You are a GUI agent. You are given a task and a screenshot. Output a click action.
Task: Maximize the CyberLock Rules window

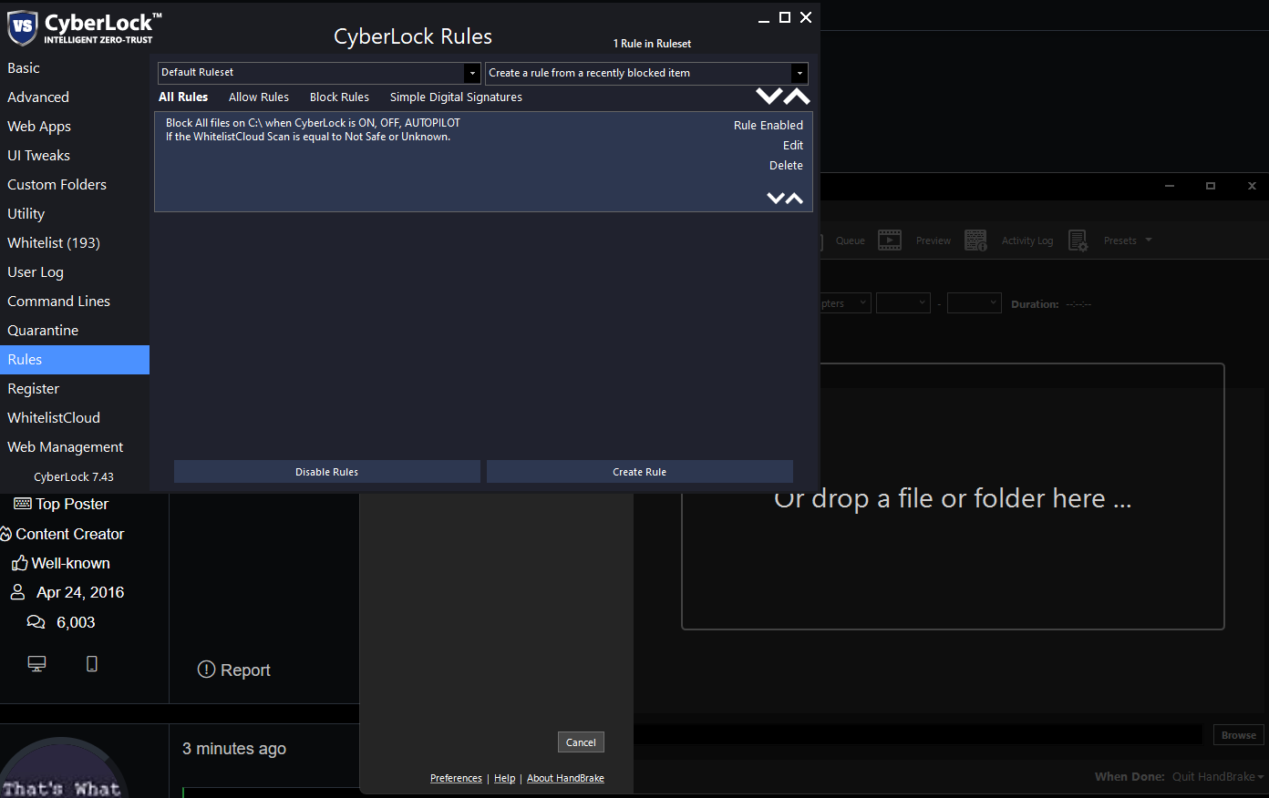[x=785, y=17]
